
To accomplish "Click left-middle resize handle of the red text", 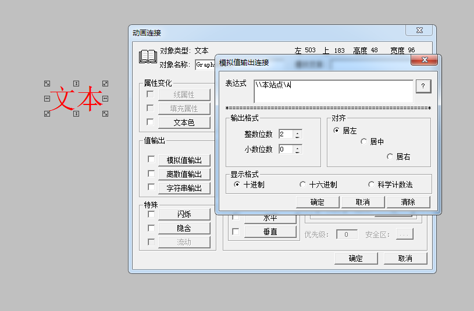I will (x=47, y=99).
